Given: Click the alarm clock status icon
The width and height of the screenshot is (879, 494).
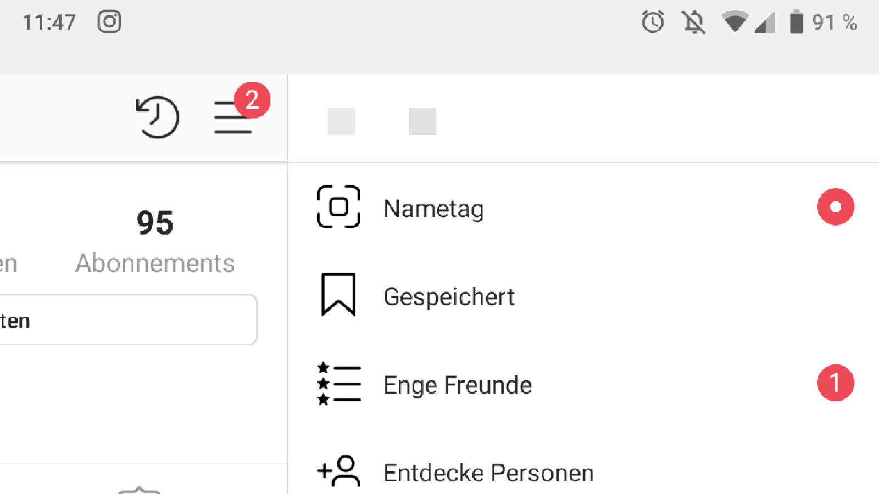Looking at the screenshot, I should point(653,23).
